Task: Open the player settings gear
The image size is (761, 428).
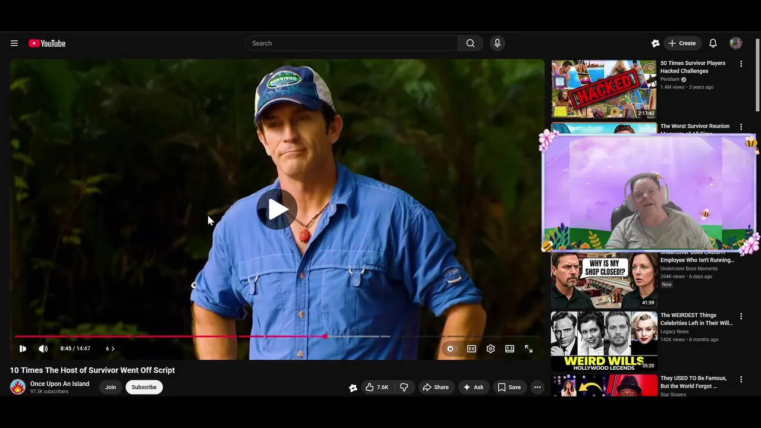Action: (490, 349)
